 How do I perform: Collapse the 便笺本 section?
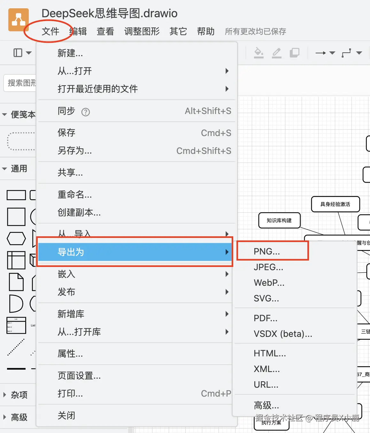pos(19,114)
